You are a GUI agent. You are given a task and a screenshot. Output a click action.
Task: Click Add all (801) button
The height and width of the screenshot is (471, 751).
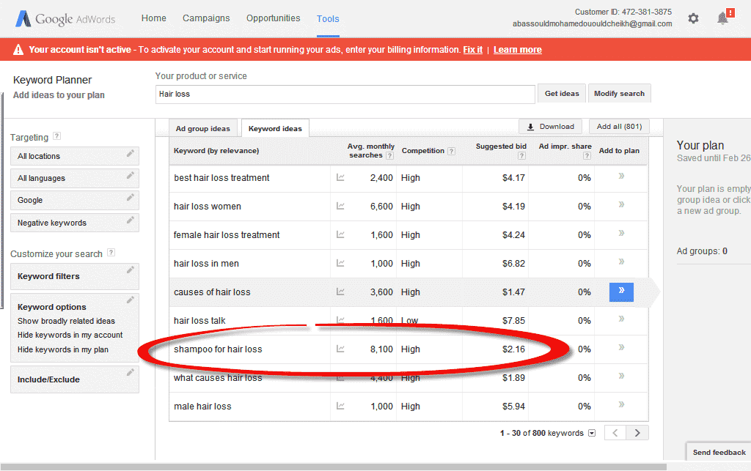(x=619, y=127)
